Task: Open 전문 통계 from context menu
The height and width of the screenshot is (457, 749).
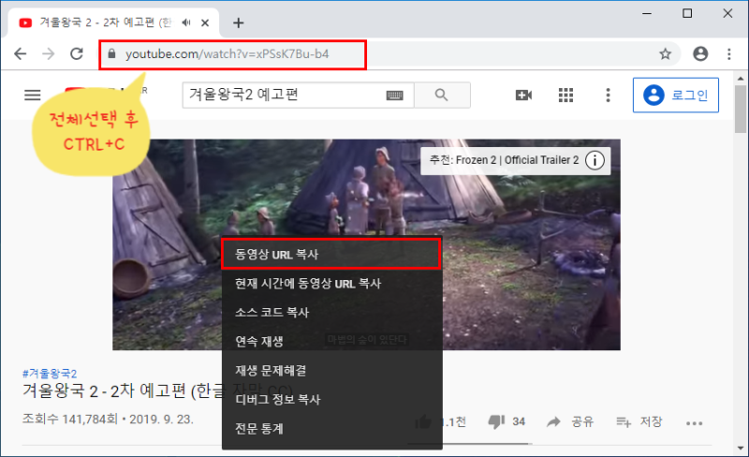Action: point(332,428)
